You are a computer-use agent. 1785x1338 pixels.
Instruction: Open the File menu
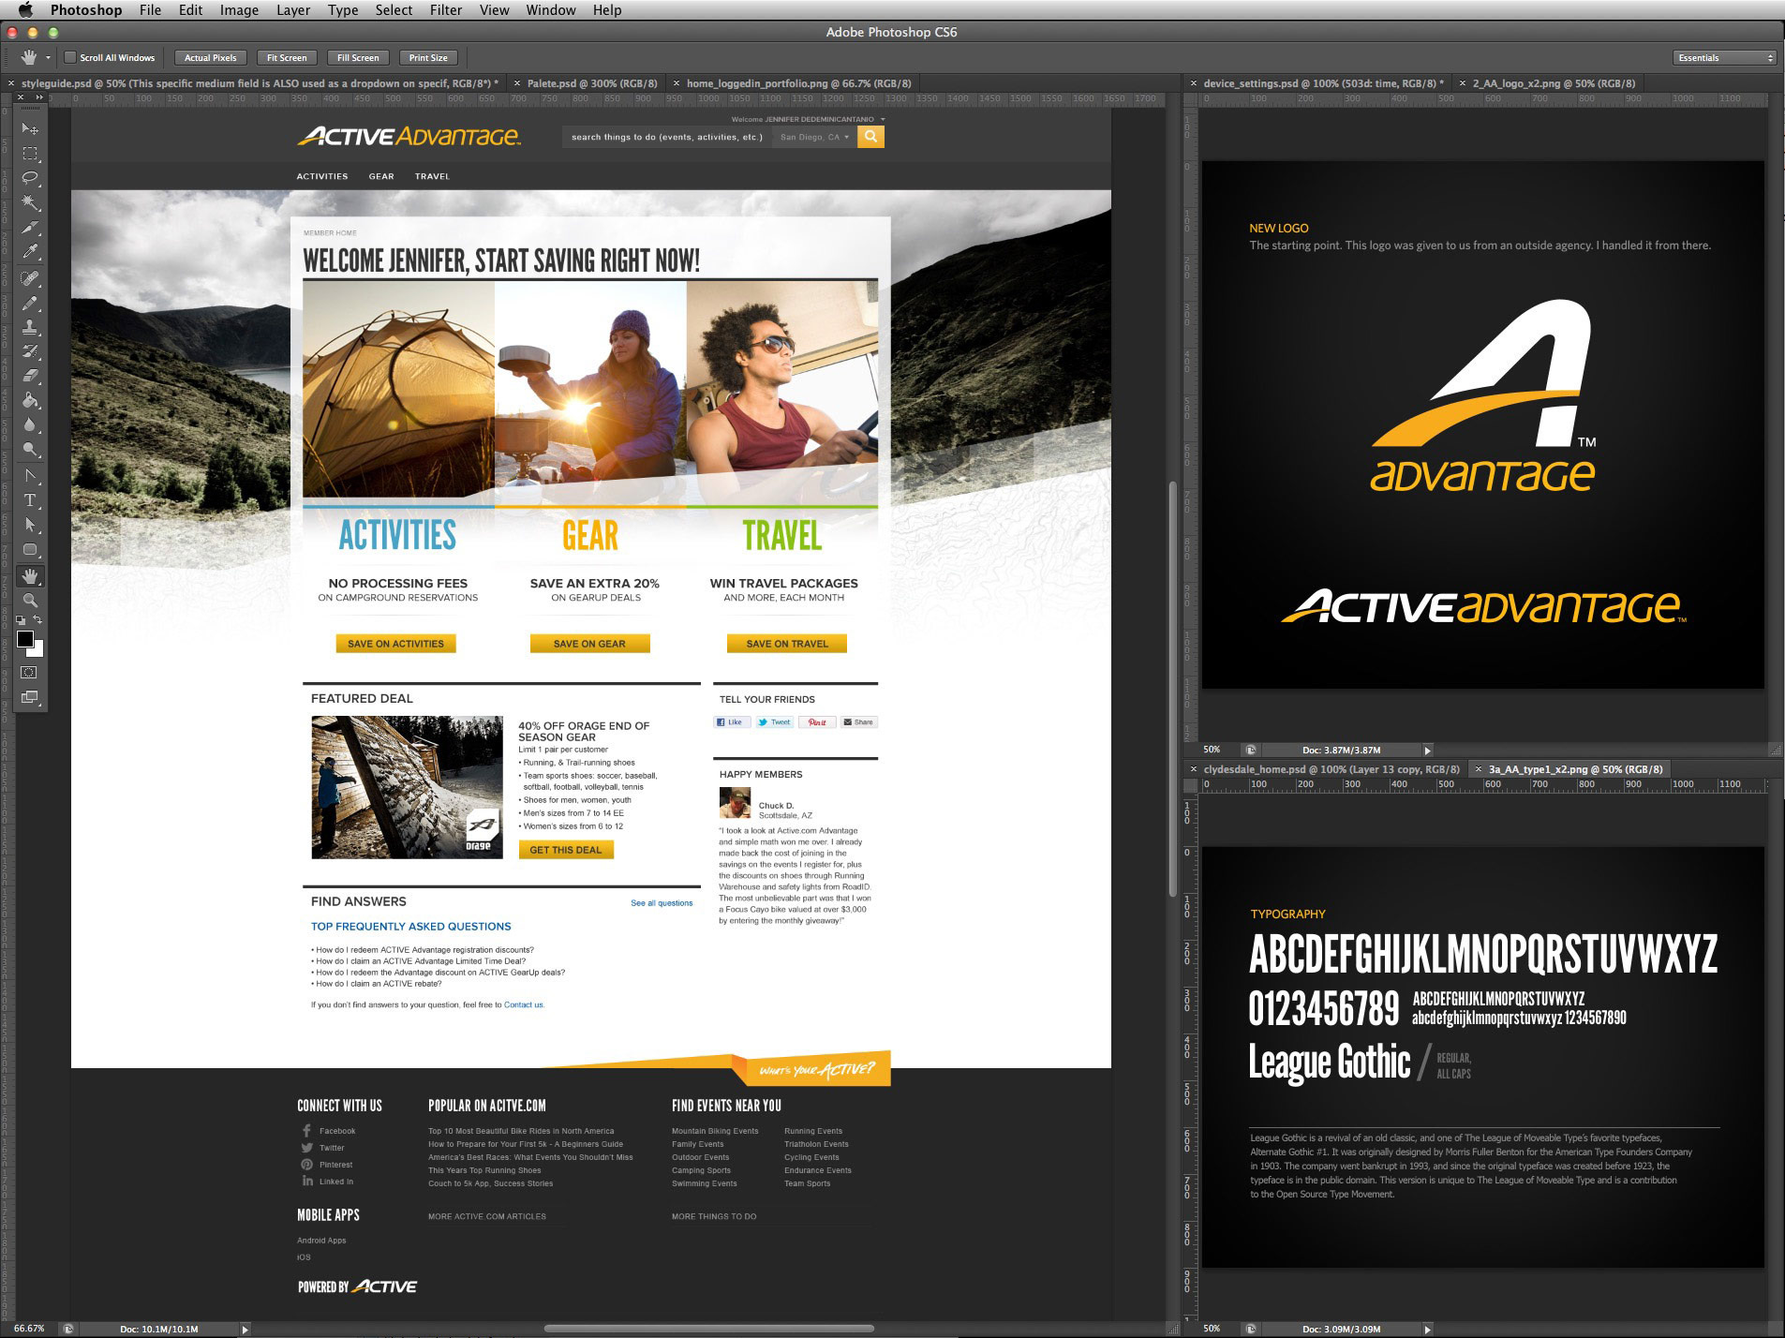[150, 9]
